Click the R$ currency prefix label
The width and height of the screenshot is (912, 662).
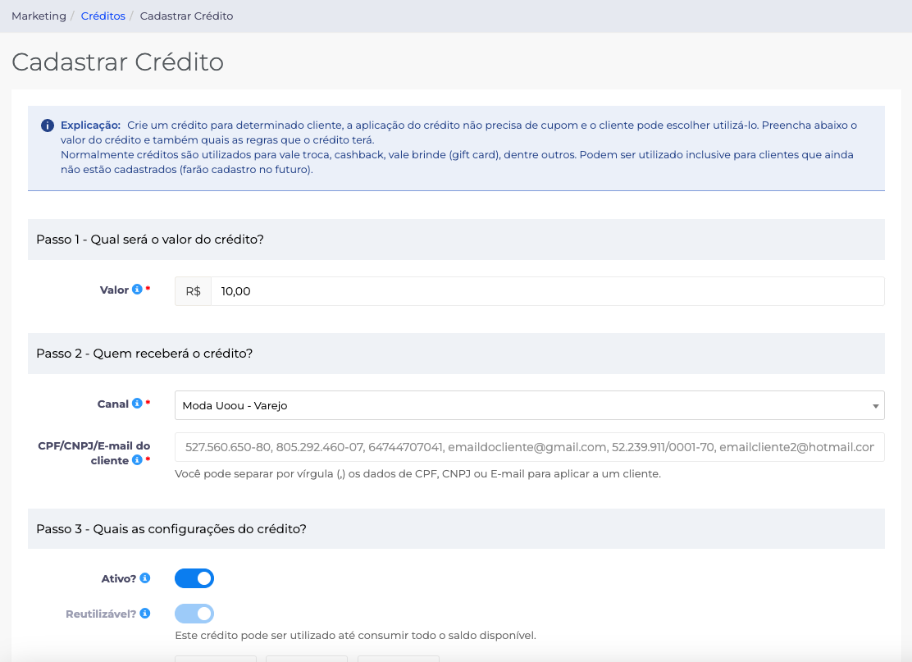point(193,291)
